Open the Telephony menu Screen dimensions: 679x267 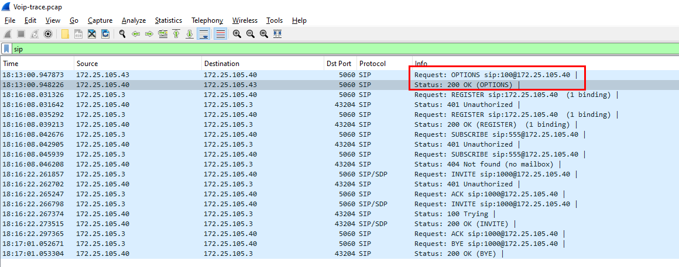208,20
